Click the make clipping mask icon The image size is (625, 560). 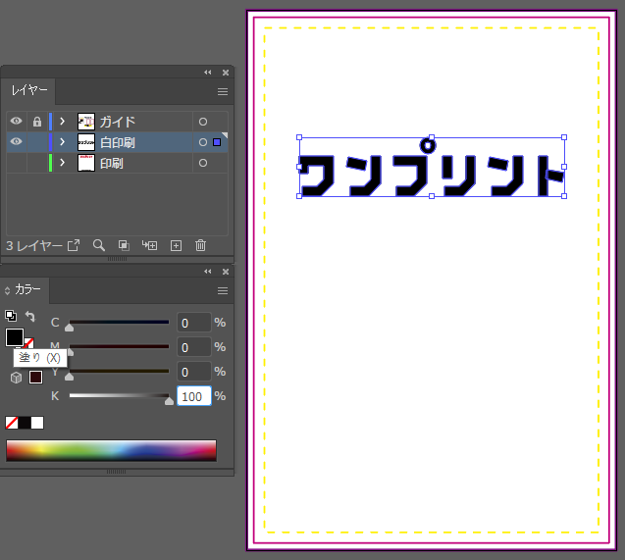coord(124,245)
